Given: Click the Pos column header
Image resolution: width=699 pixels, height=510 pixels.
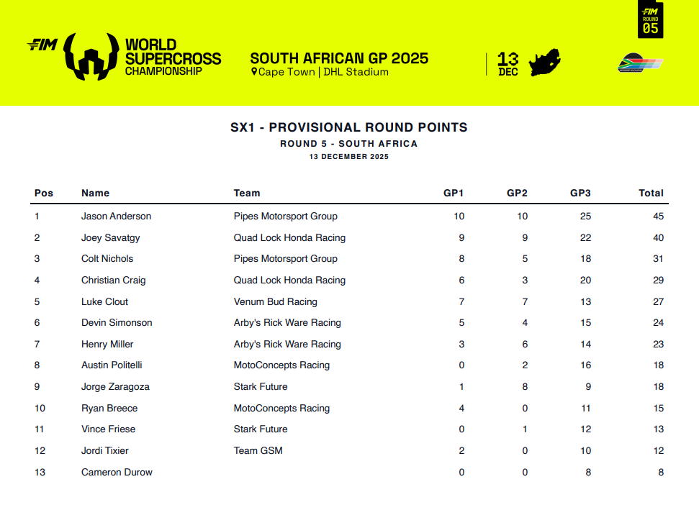Looking at the screenshot, I should (x=44, y=193).
